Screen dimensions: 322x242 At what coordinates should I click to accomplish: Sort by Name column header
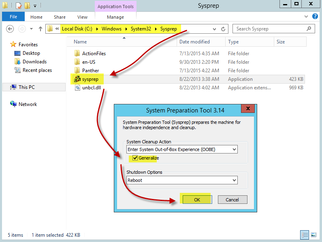tap(122, 42)
